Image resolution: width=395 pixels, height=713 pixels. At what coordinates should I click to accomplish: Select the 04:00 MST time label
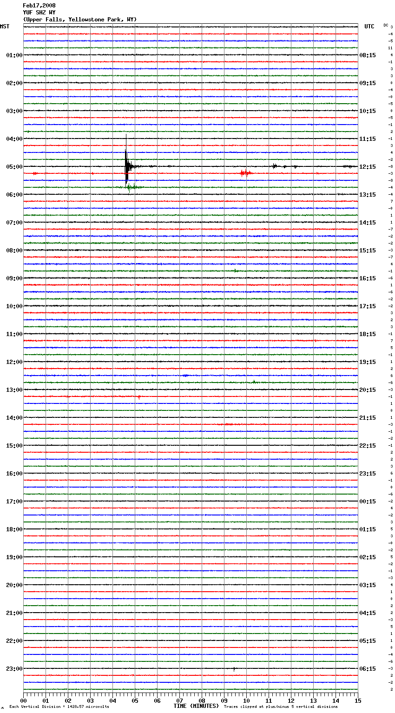point(14,139)
